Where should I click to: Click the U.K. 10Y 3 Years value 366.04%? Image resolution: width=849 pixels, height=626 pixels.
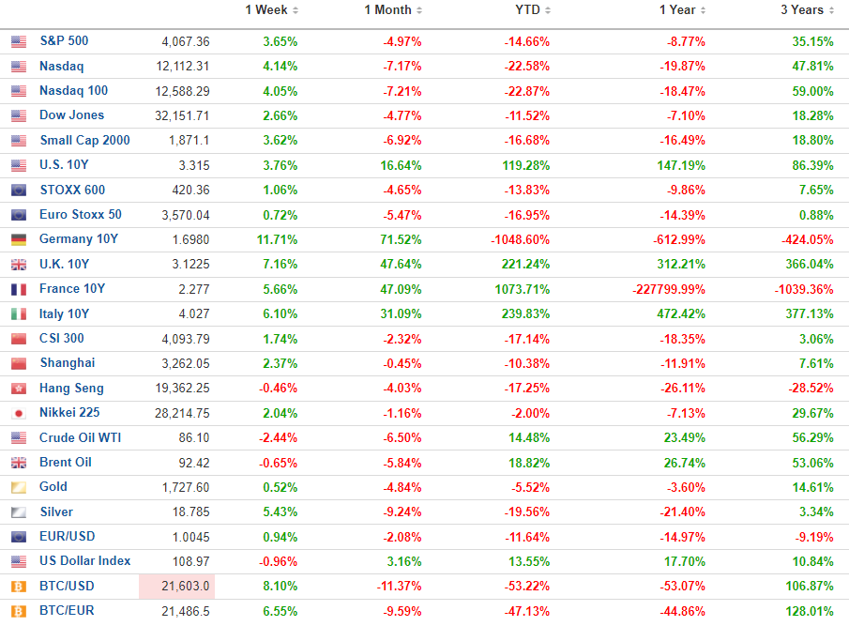810,265
